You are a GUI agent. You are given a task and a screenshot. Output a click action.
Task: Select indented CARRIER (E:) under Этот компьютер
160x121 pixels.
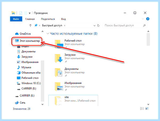click(x=26, y=89)
